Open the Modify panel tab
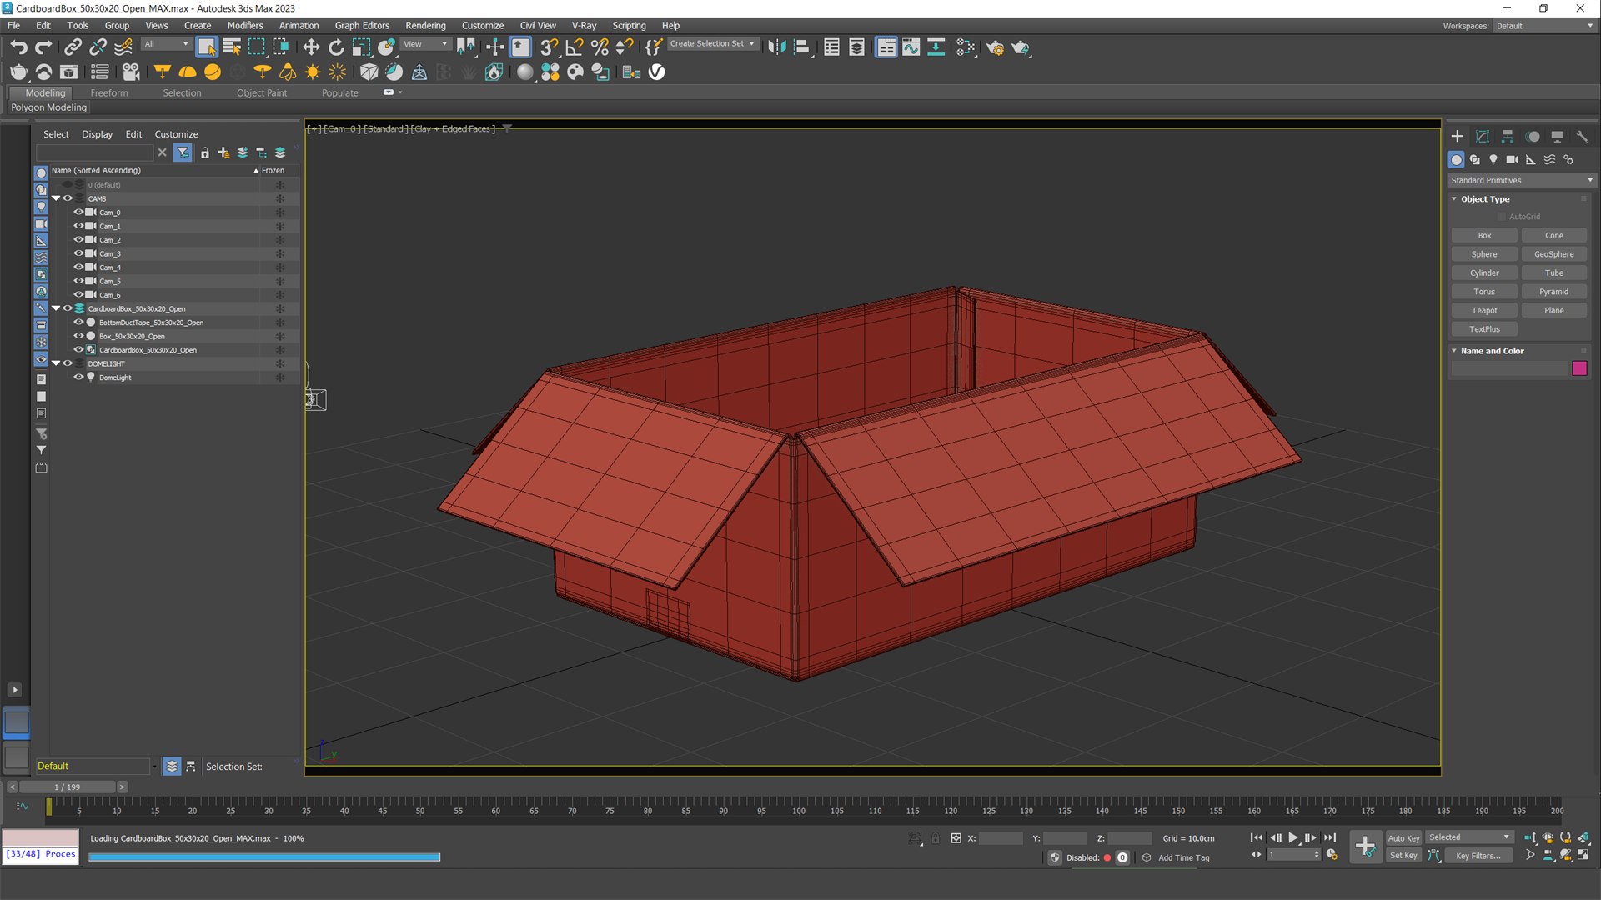The height and width of the screenshot is (900, 1601). [x=1483, y=137]
